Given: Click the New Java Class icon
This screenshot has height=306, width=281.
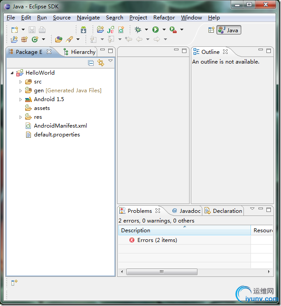Looking at the screenshot, I should [35, 39].
